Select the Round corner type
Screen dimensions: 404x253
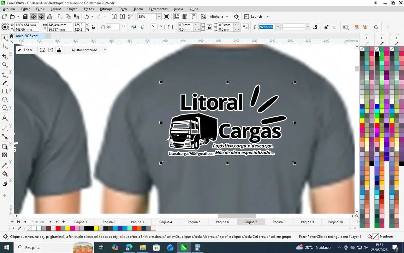pos(154,27)
